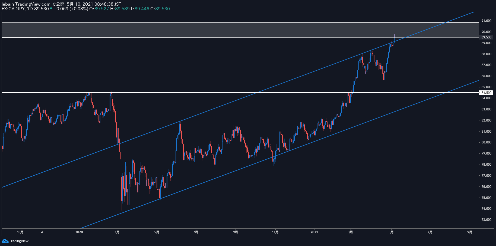Click the 11月 time axis label
The width and height of the screenshot is (496, 246).
(275, 232)
